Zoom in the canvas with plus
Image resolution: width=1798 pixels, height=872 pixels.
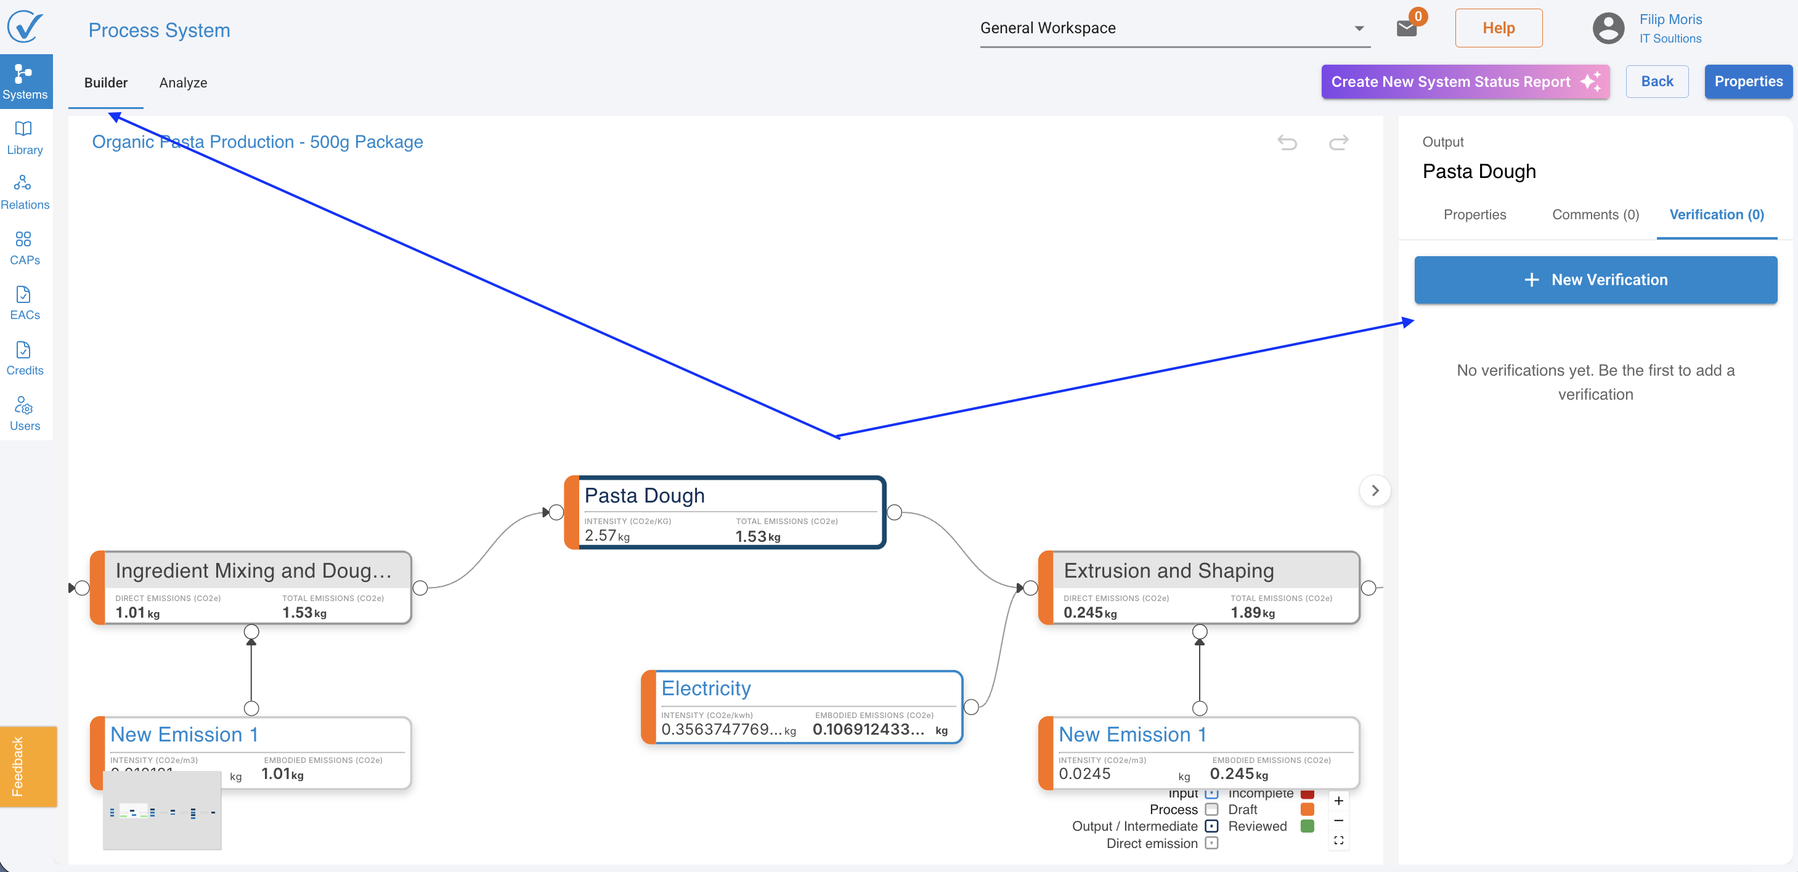tap(1338, 800)
